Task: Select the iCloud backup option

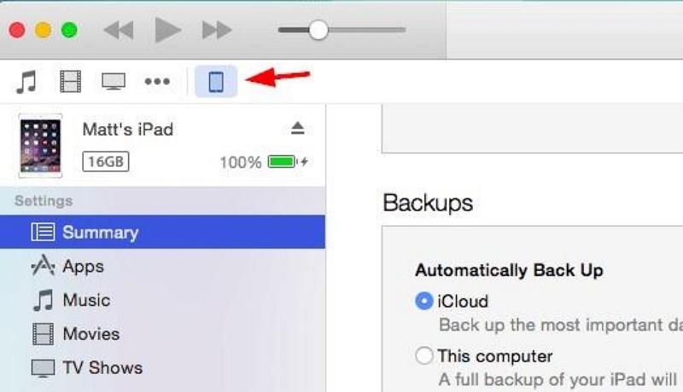Action: pos(423,301)
